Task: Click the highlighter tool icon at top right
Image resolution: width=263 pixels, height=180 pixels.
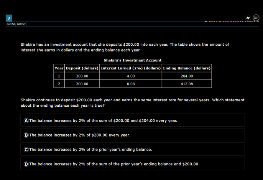Action: click(248, 18)
